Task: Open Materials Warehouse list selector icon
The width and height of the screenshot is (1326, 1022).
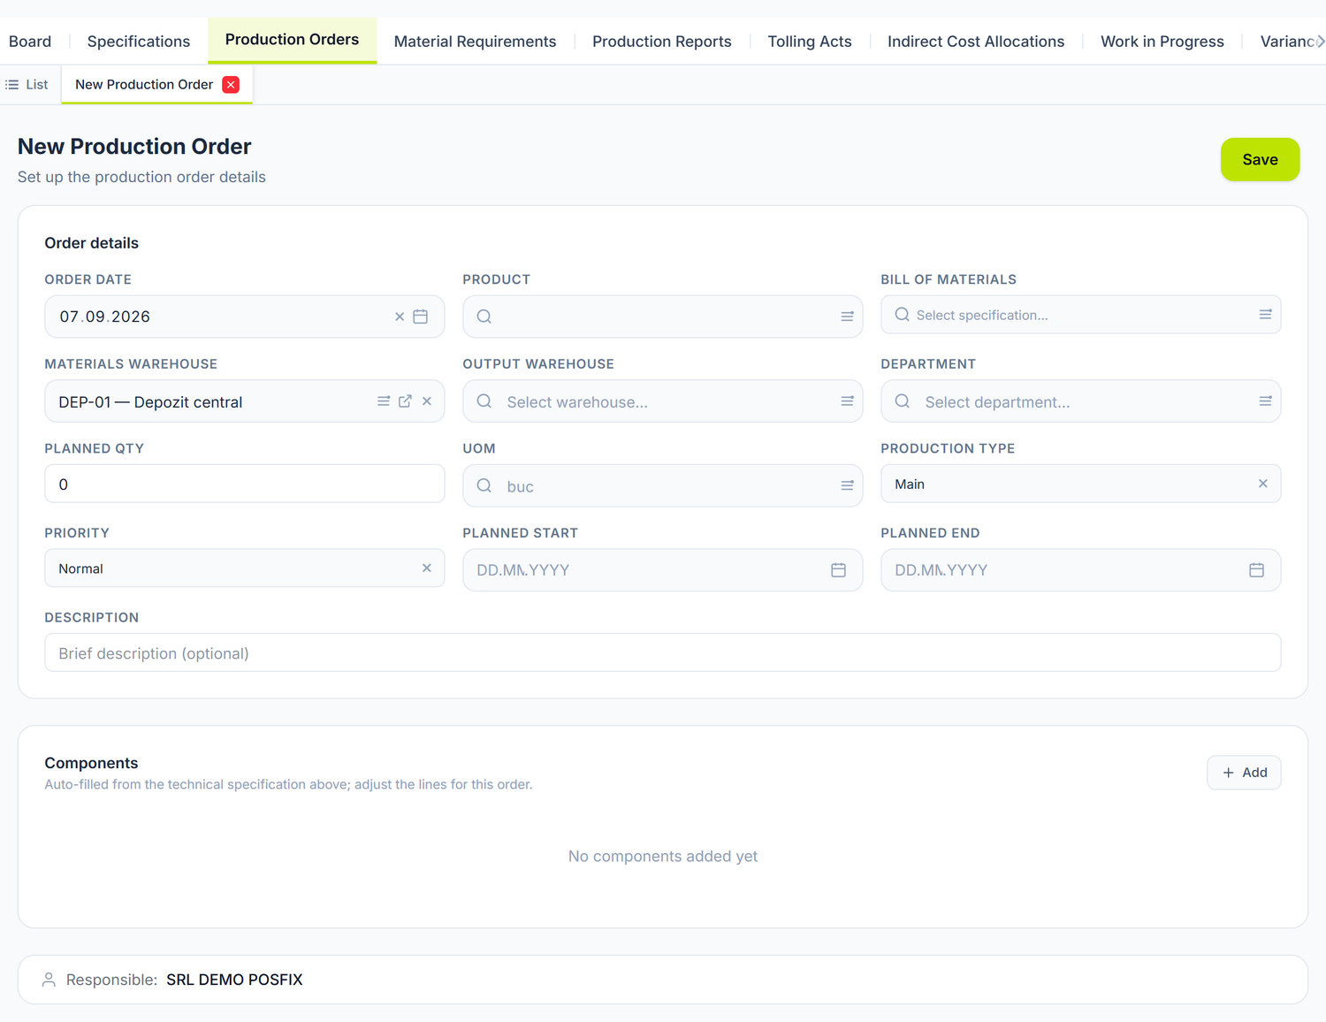Action: (384, 401)
